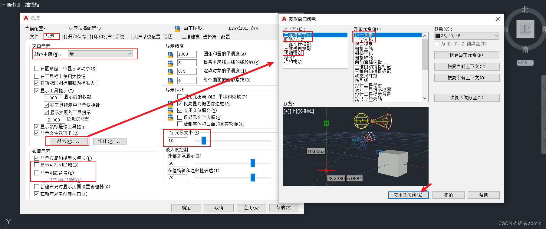Uncheck 显示工具提示 checkbox
The width and height of the screenshot is (546, 229).
pyautogui.click(x=37, y=91)
